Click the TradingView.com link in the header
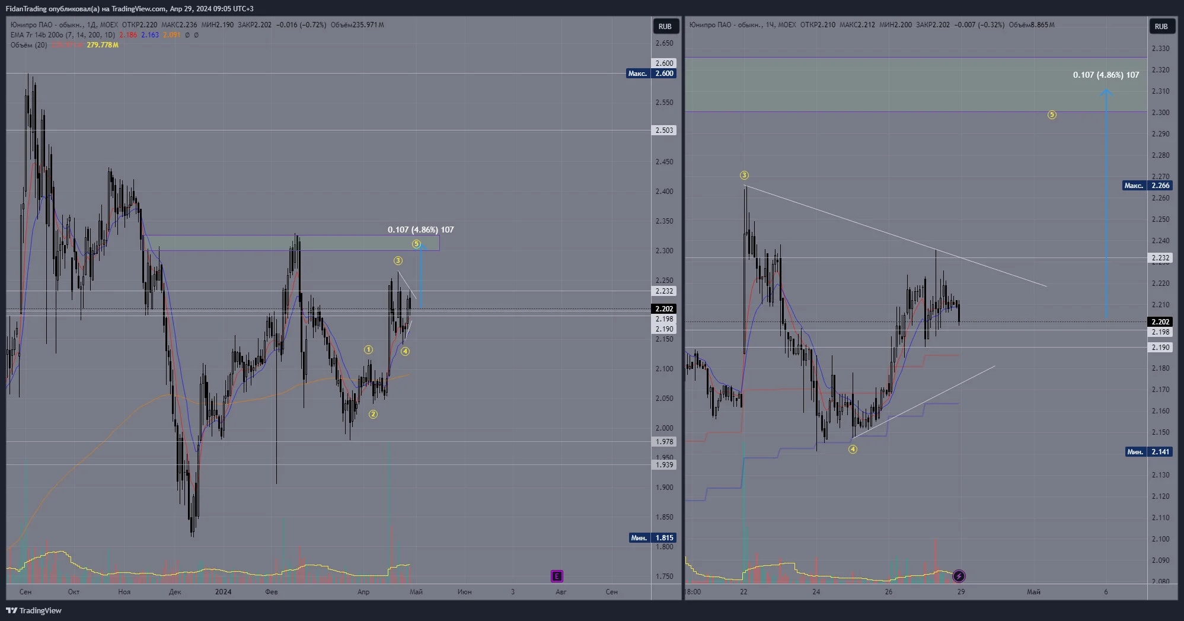The image size is (1184, 621). pyautogui.click(x=139, y=8)
